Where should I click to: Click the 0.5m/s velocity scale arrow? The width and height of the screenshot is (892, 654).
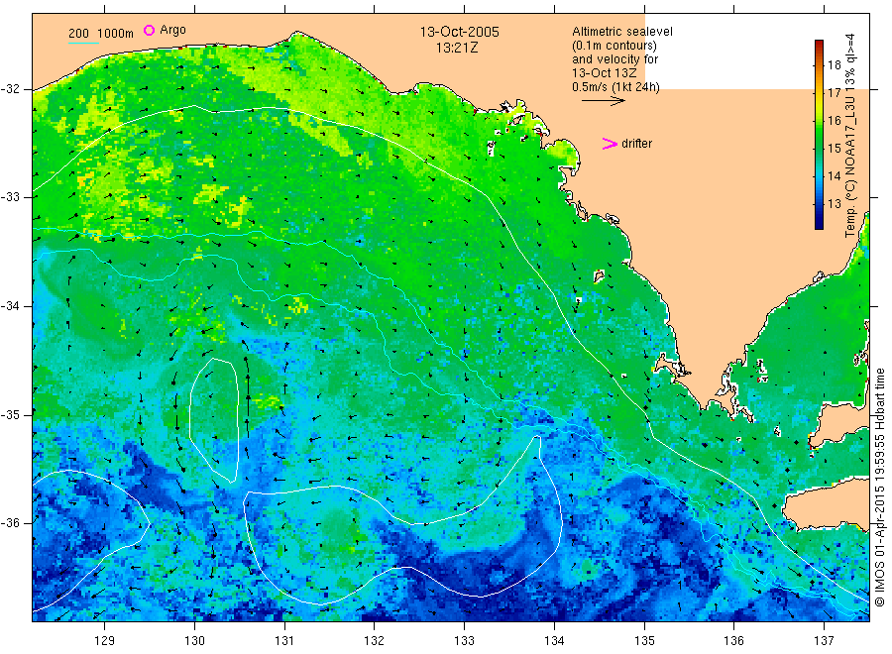point(603,101)
